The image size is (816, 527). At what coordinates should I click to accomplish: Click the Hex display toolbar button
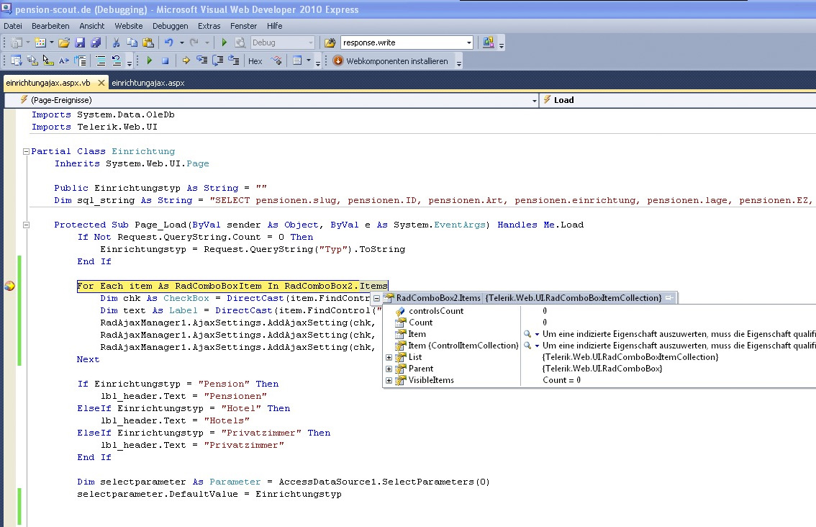tap(255, 61)
